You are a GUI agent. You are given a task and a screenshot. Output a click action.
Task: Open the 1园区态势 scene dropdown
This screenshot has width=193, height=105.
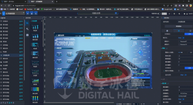click(x=116, y=13)
